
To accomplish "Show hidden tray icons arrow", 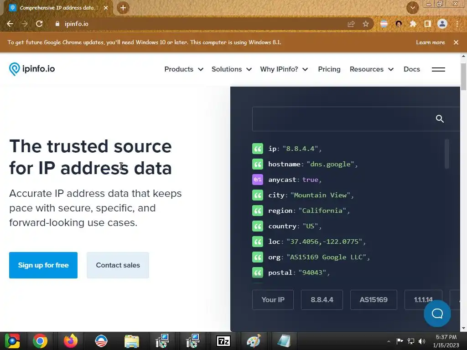I will 389,341.
